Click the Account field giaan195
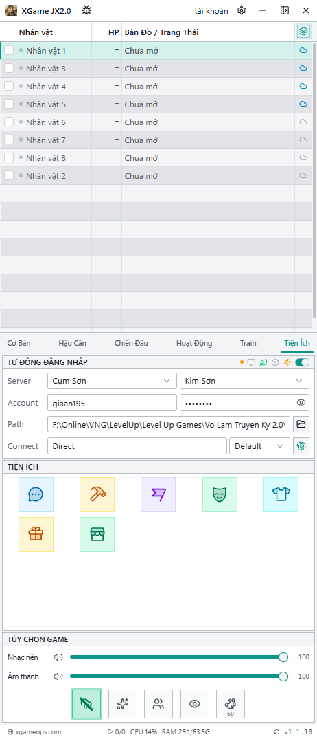317x739 pixels. coord(112,403)
